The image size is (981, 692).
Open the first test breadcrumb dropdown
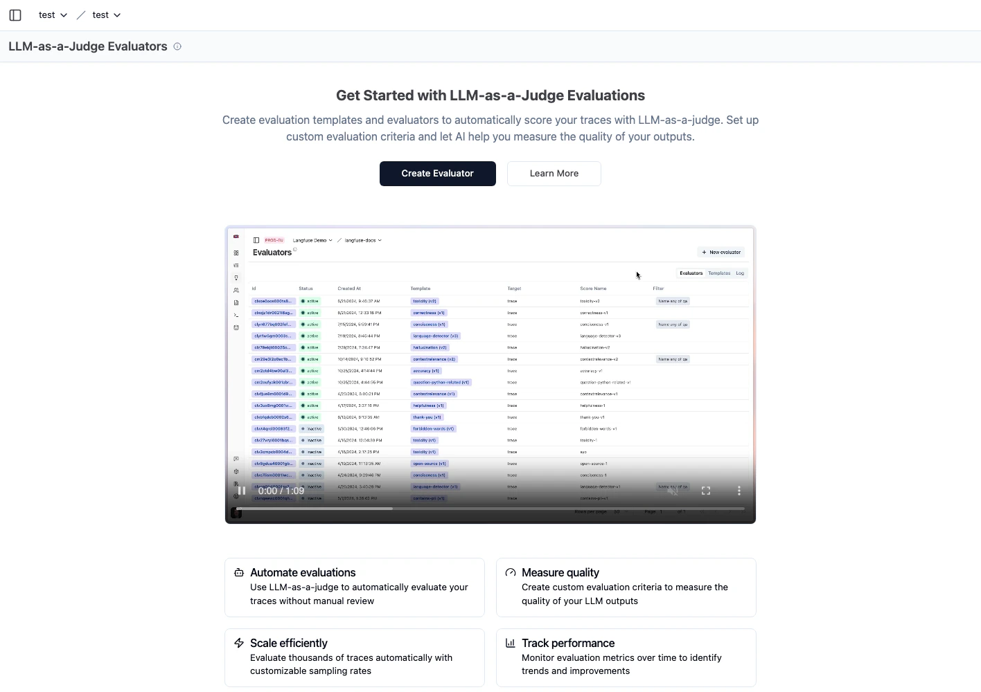point(52,15)
